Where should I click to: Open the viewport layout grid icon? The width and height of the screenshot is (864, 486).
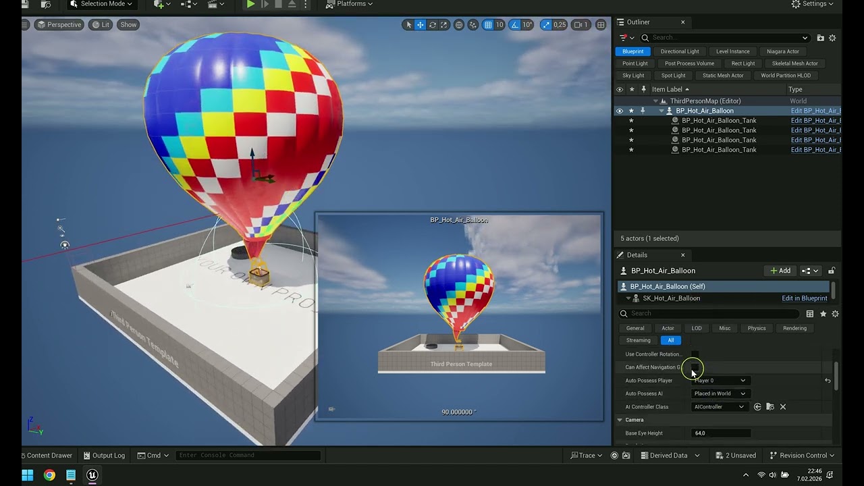601,25
